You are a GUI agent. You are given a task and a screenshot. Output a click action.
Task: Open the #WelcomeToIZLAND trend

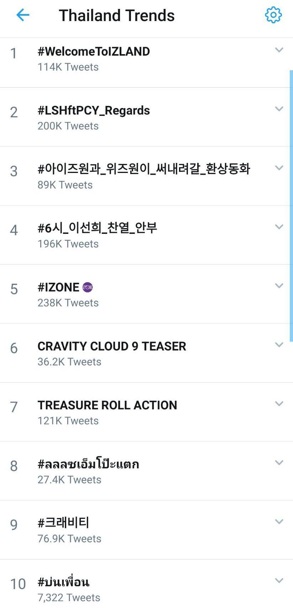(x=94, y=52)
